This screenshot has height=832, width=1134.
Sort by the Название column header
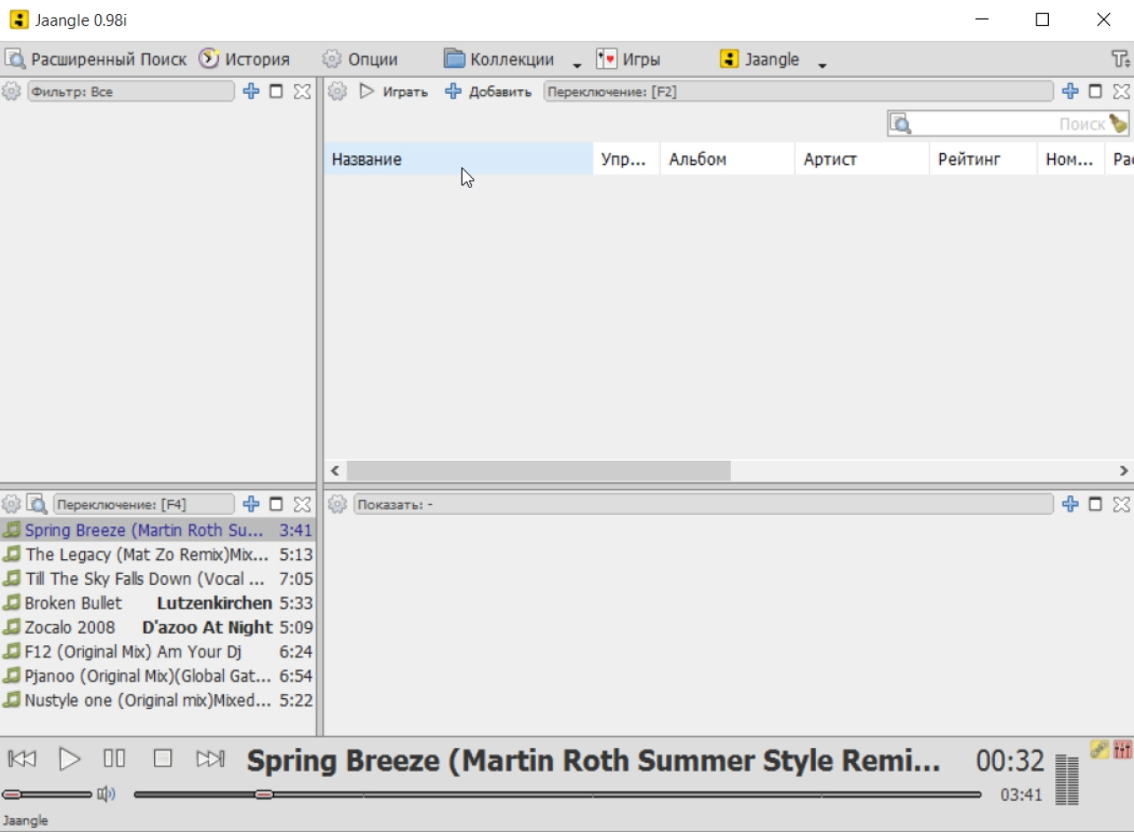458,159
